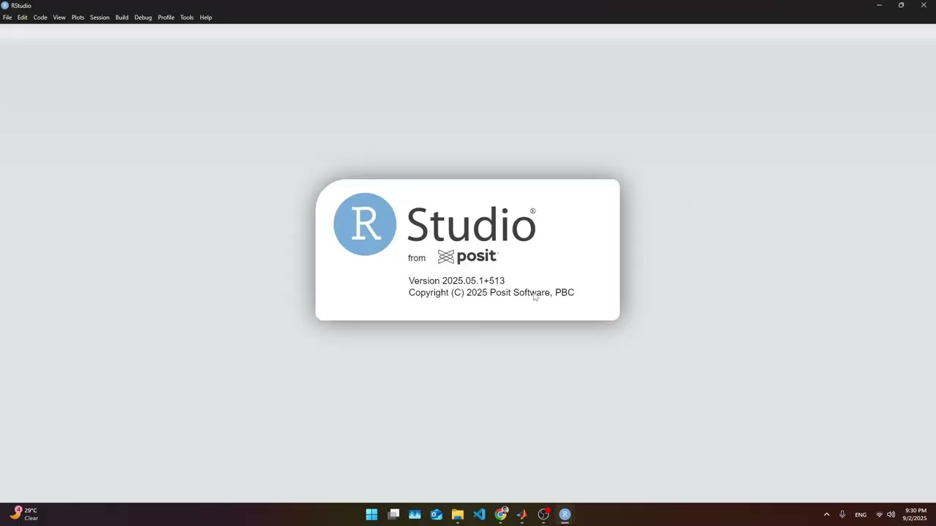The height and width of the screenshot is (526, 936).
Task: Click the RStudio taskbar icon
Action: [565, 514]
